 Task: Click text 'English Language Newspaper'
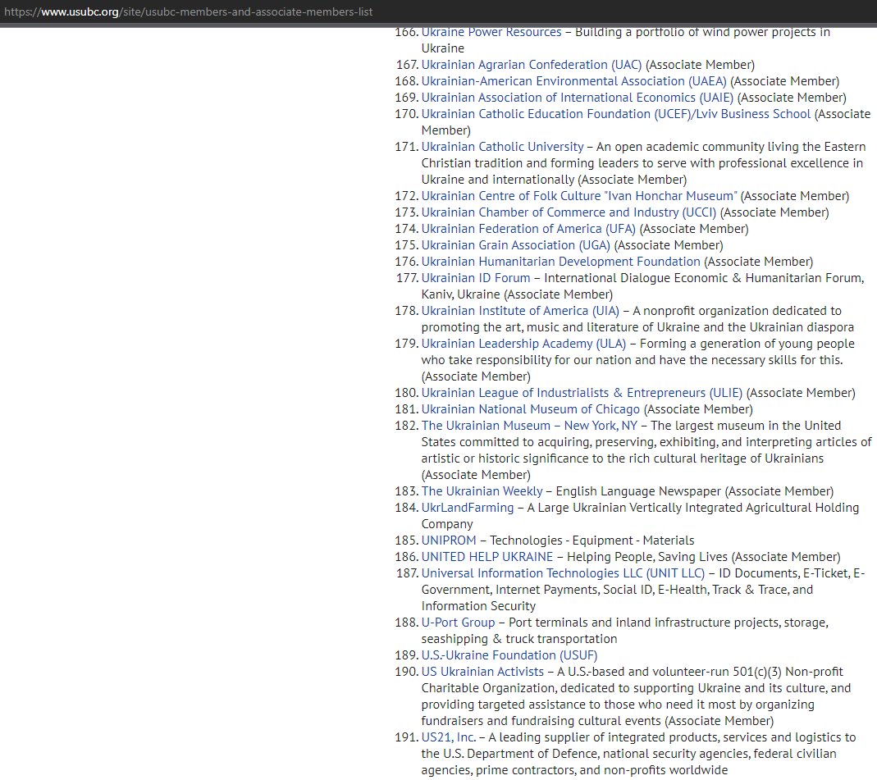(x=638, y=491)
